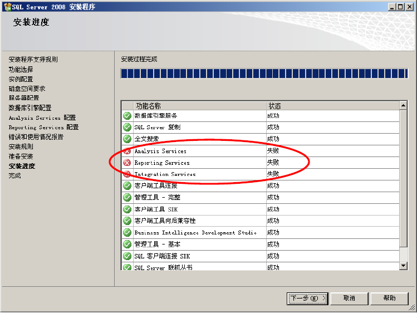
Task: Click the green check icon beside 客户端工具 SDK
Action: click(x=127, y=209)
